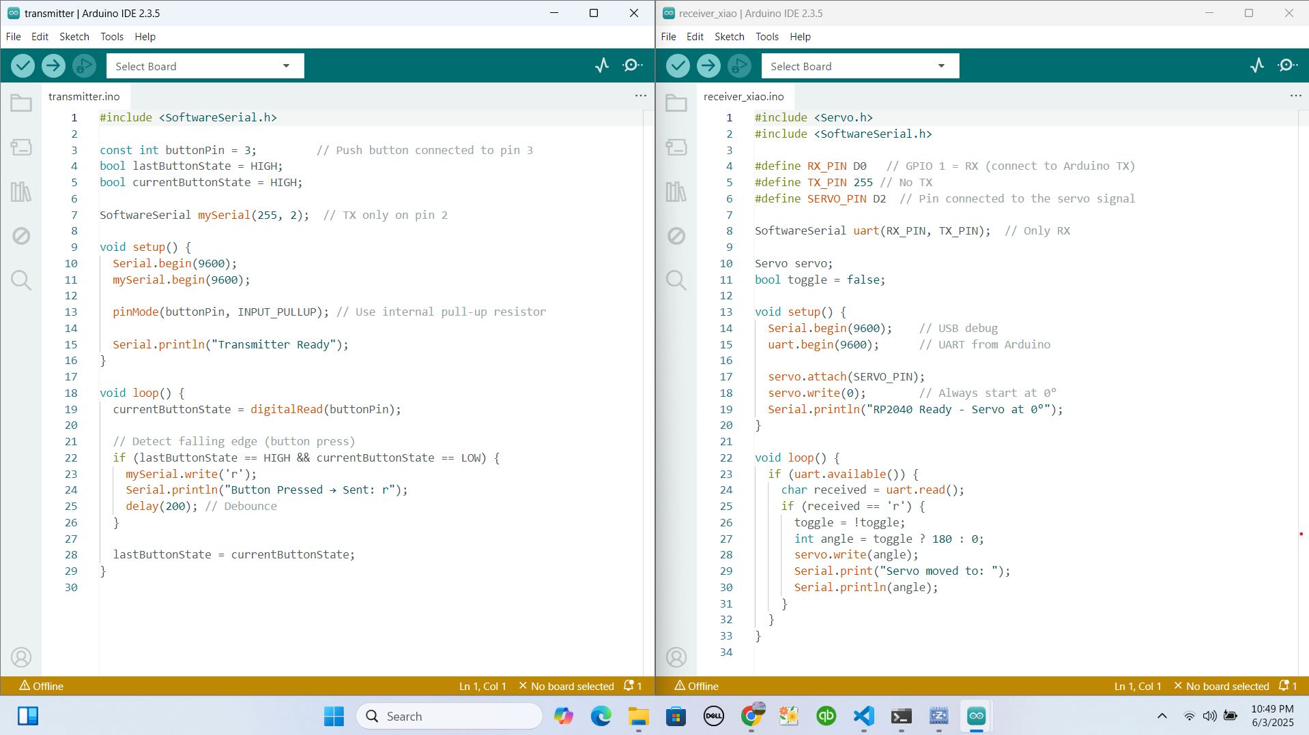Expand Select Board dropdown in transmitter window

(205, 66)
